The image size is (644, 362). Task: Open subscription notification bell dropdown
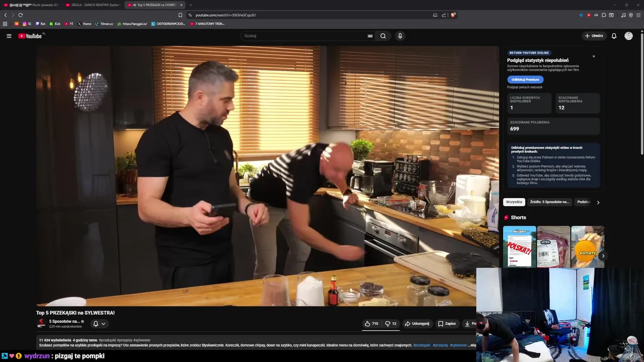[x=99, y=324]
